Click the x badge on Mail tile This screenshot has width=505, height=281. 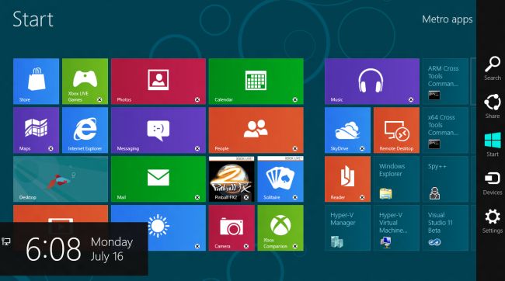[197, 197]
